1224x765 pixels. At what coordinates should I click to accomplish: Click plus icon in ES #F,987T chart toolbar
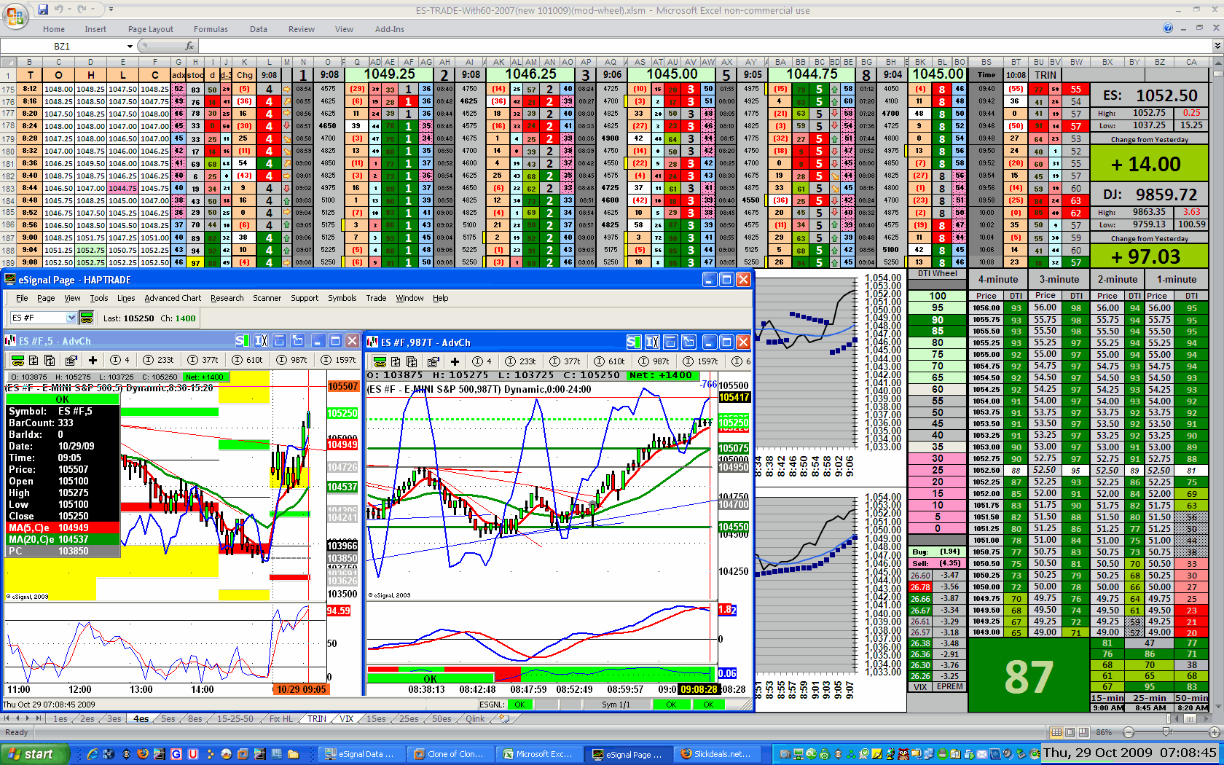(455, 361)
